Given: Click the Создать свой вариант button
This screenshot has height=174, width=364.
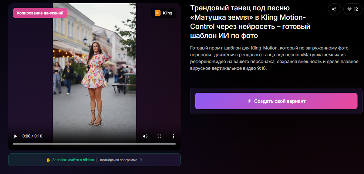Looking at the screenshot, I should coord(276,101).
